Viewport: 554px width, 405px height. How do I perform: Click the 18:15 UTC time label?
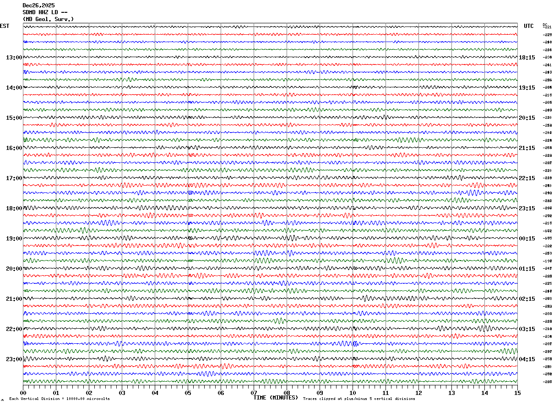click(527, 58)
